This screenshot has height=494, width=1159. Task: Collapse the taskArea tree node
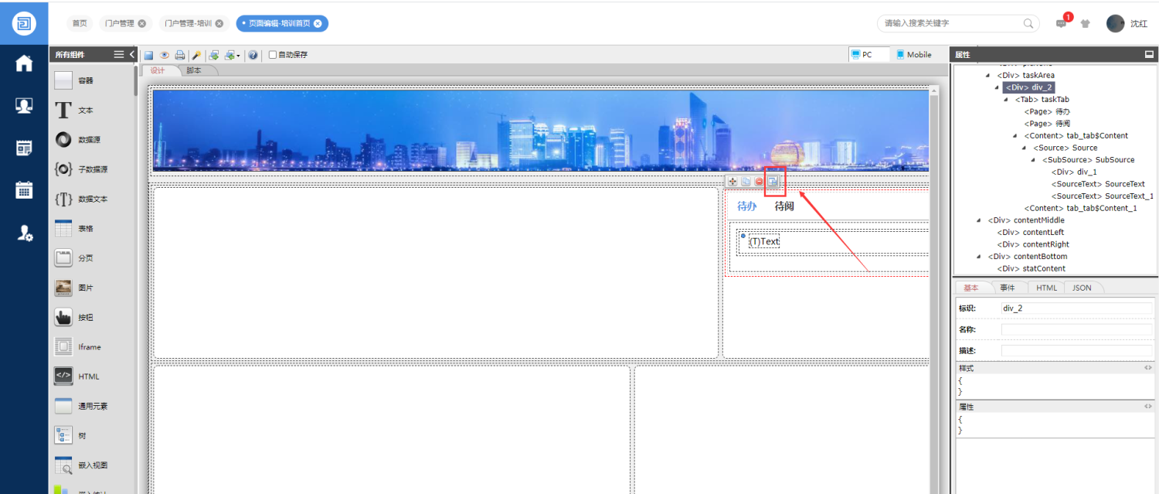pyautogui.click(x=987, y=76)
